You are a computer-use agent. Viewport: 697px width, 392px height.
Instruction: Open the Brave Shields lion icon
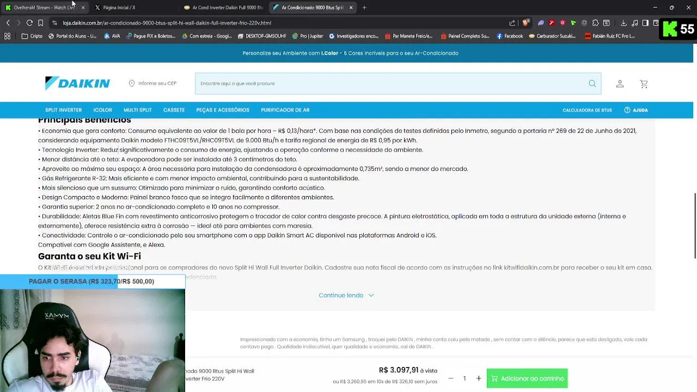(x=525, y=23)
